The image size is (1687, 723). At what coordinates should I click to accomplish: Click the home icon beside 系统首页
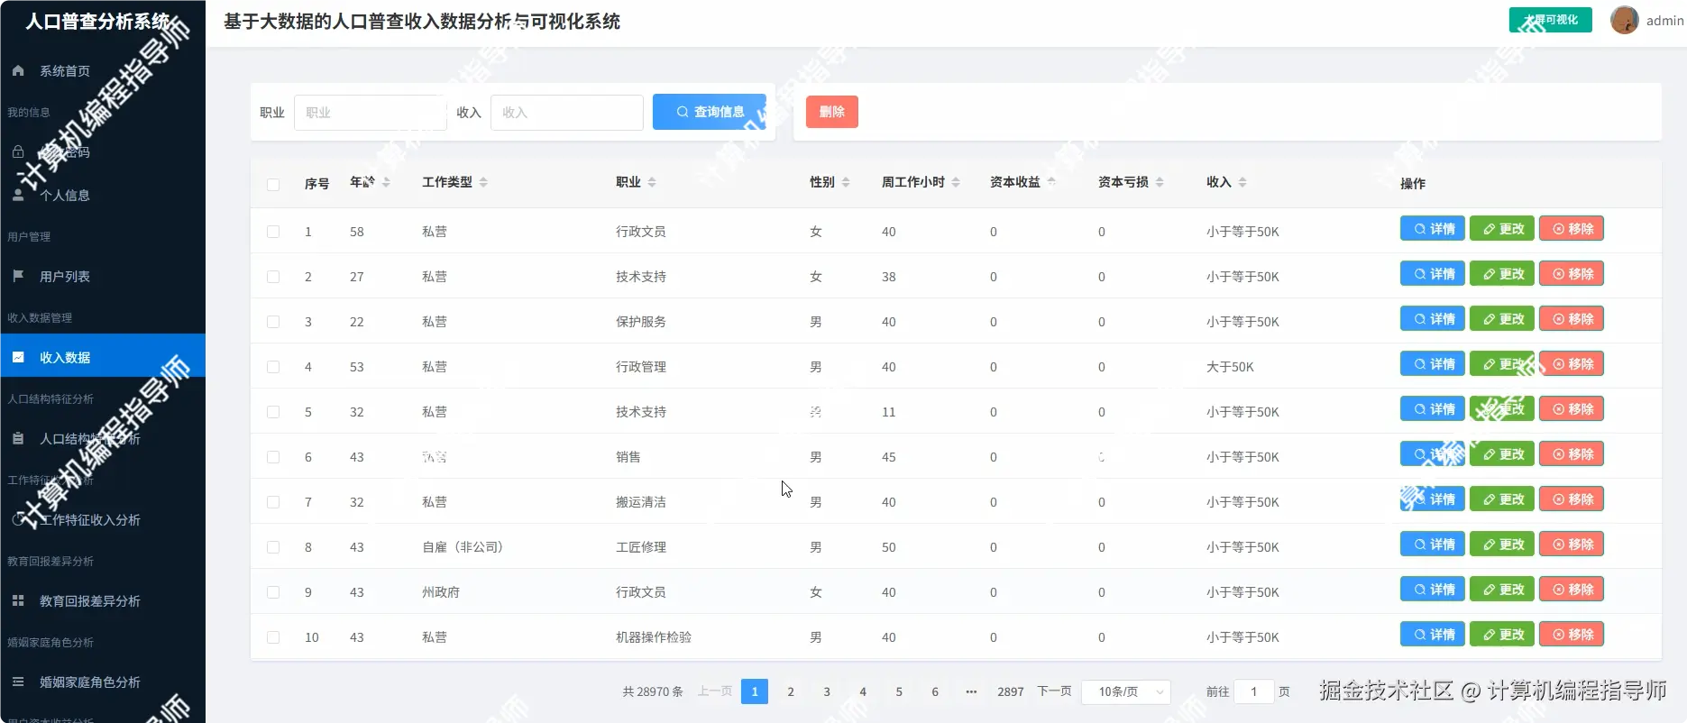click(x=18, y=70)
